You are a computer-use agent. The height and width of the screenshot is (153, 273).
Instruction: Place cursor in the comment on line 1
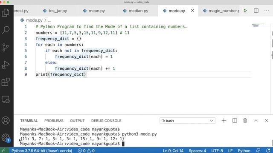(x=111, y=27)
